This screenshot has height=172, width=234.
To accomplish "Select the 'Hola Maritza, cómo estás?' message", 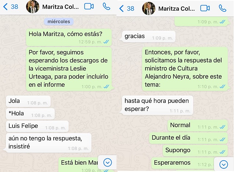I will click(x=69, y=37).
